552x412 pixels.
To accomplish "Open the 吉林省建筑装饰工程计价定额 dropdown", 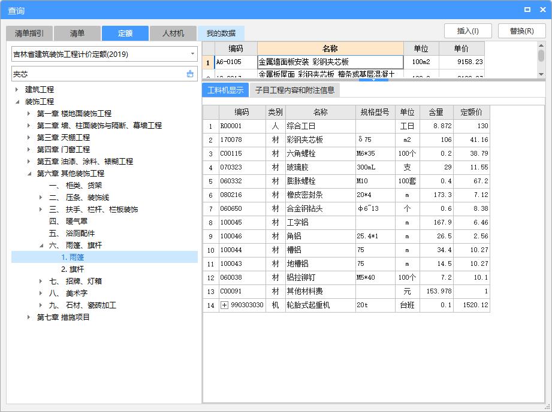I will pos(192,54).
